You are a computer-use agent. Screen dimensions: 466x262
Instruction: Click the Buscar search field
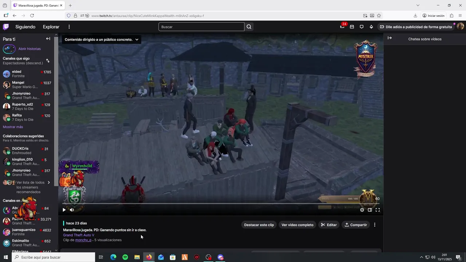[201, 27]
